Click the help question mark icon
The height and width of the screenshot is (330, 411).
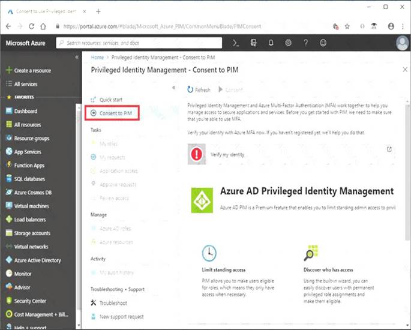pos(306,43)
